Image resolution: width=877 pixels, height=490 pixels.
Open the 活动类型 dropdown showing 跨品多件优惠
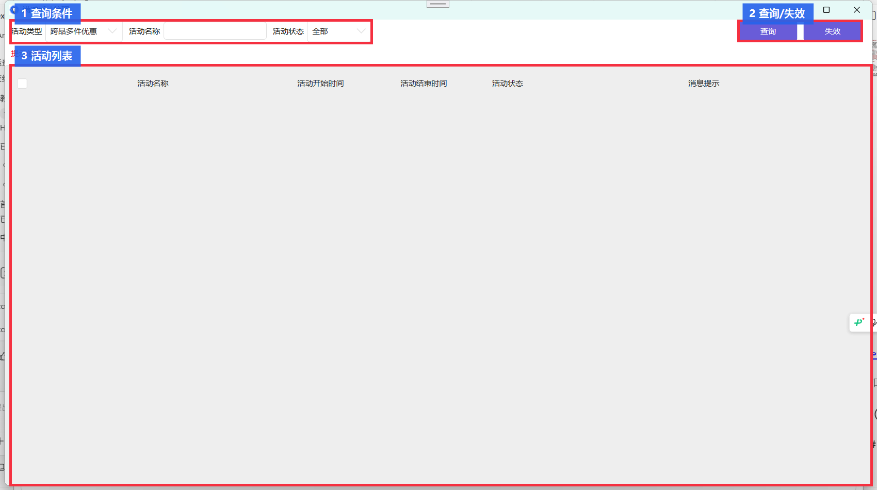pyautogui.click(x=84, y=31)
